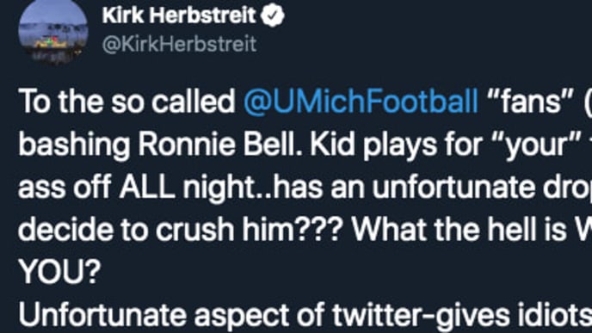The width and height of the screenshot is (592, 333).
Task: Follow the @UMichFootball mention link
Action: point(361,102)
